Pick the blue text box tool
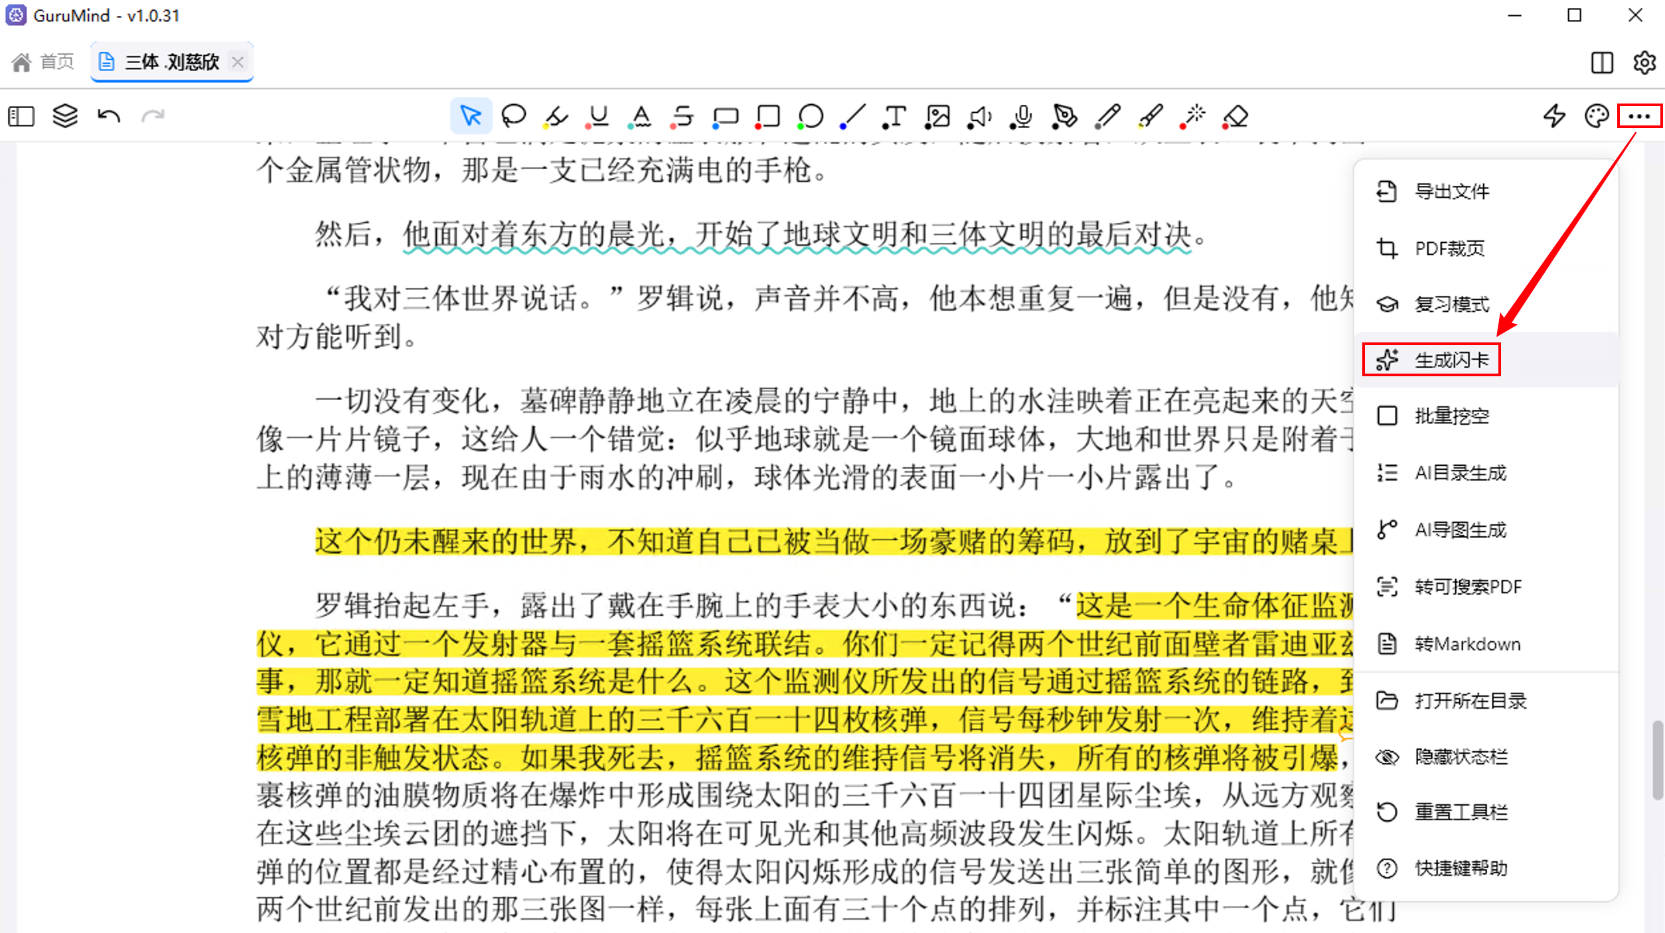This screenshot has height=933, width=1665. pos(725,117)
